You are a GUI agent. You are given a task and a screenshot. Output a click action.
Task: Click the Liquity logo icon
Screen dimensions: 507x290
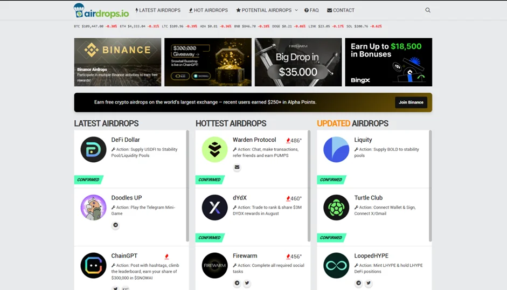[x=336, y=149]
